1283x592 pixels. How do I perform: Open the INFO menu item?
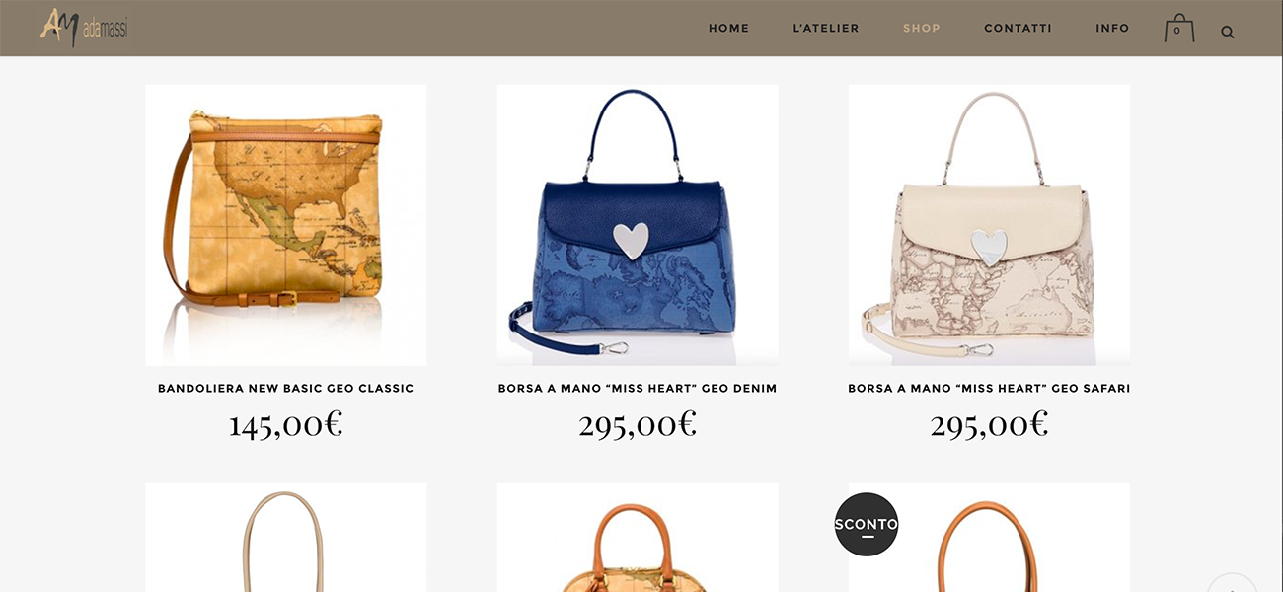tap(1112, 28)
